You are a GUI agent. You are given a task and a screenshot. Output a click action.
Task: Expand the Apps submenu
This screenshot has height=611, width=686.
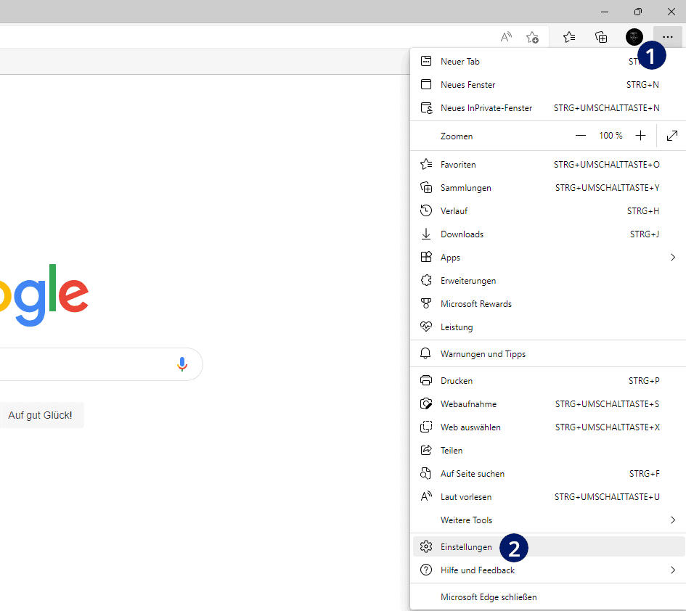449,257
